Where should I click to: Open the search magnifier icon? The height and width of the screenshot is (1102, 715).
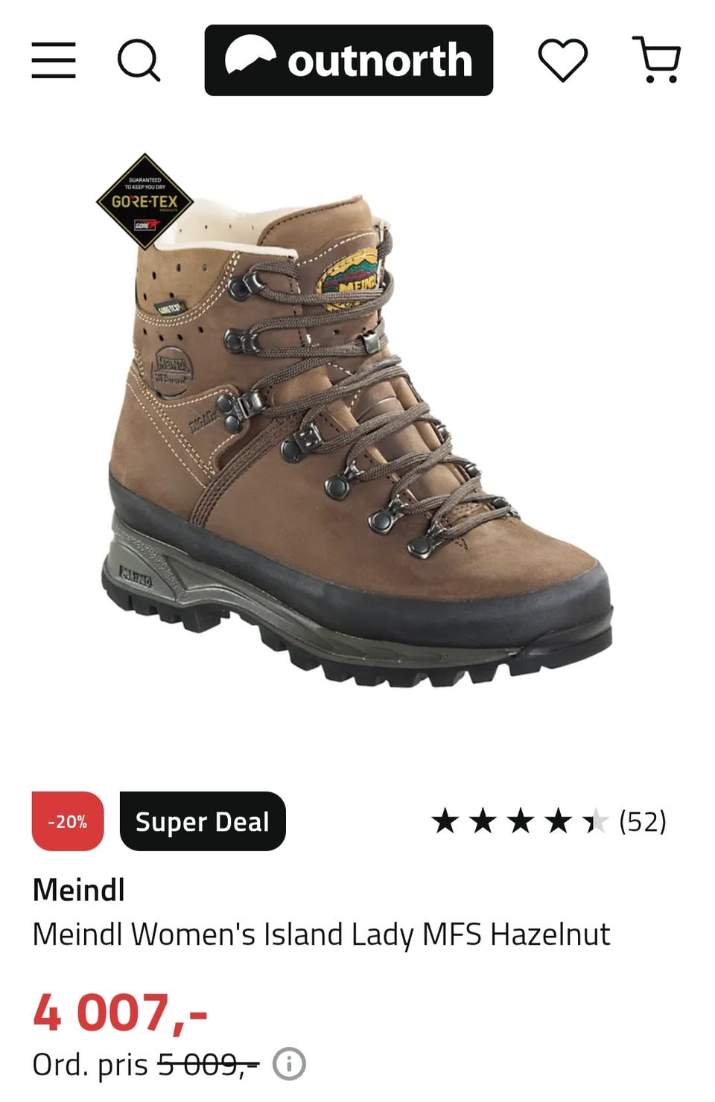139,60
